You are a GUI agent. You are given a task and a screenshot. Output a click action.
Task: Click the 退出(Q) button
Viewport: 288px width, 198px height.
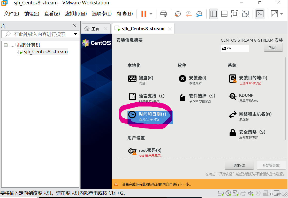(x=239, y=165)
